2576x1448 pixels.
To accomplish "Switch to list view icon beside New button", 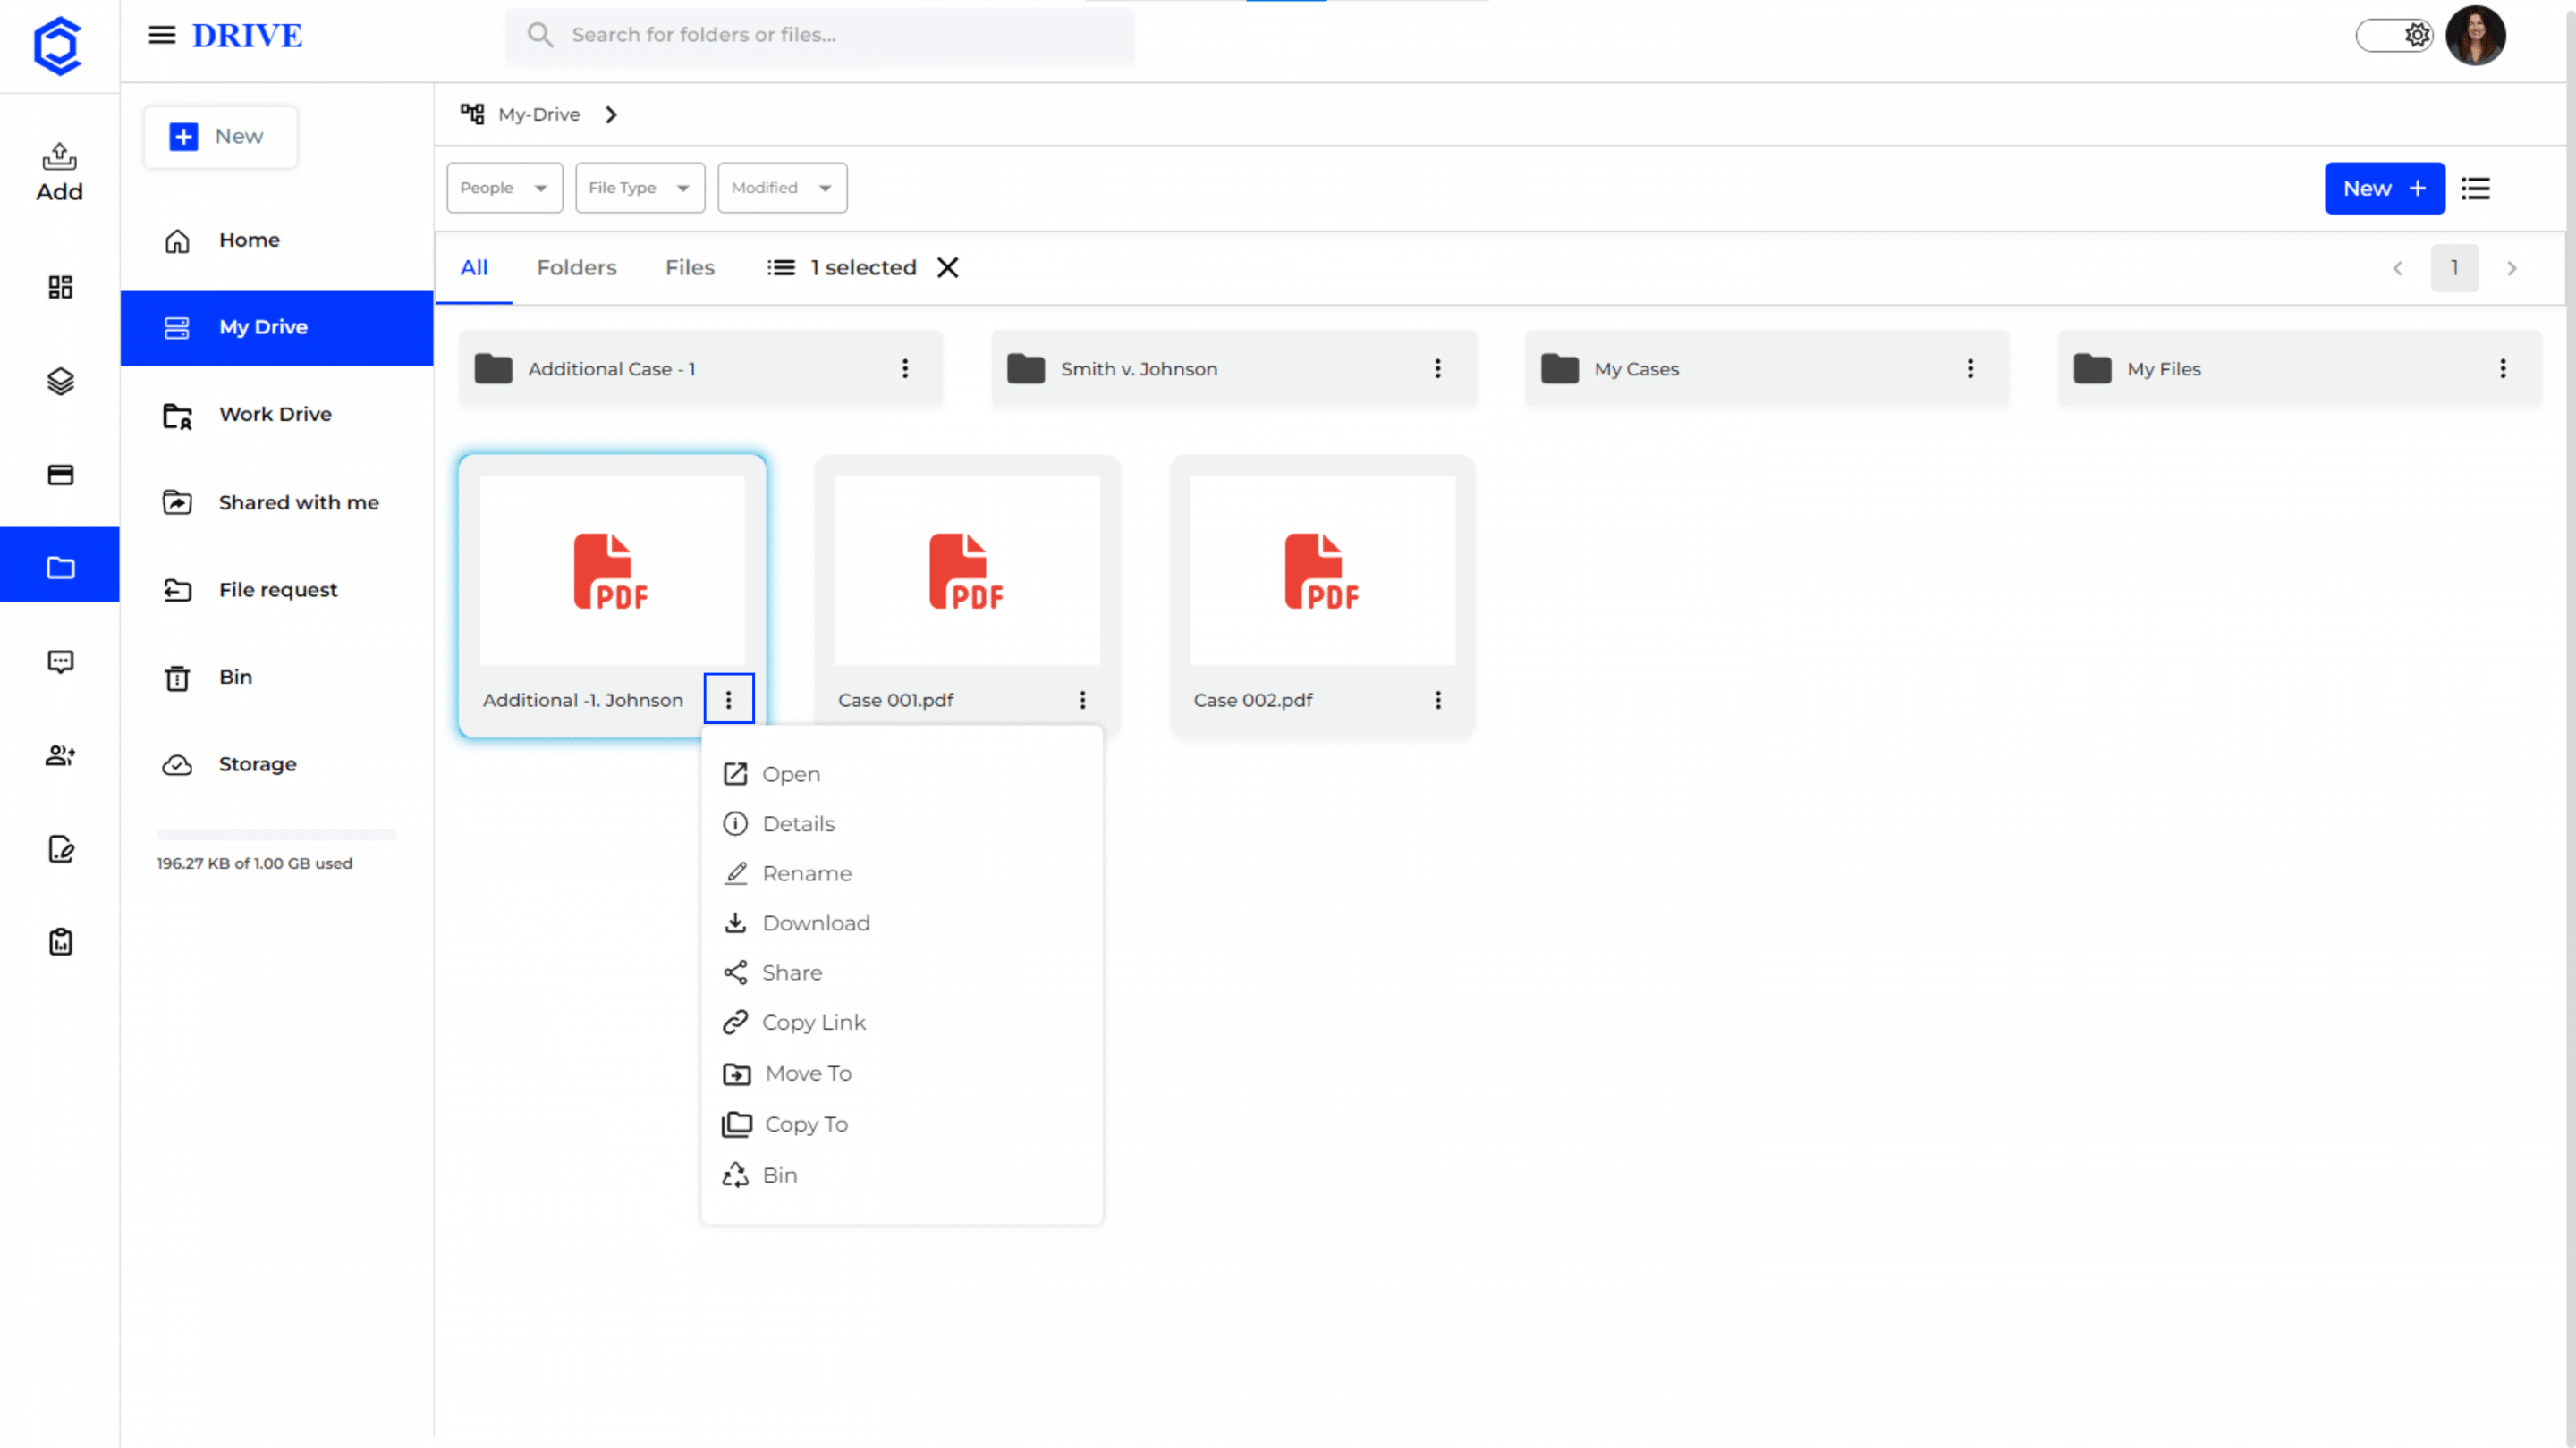I will click(x=2476, y=188).
